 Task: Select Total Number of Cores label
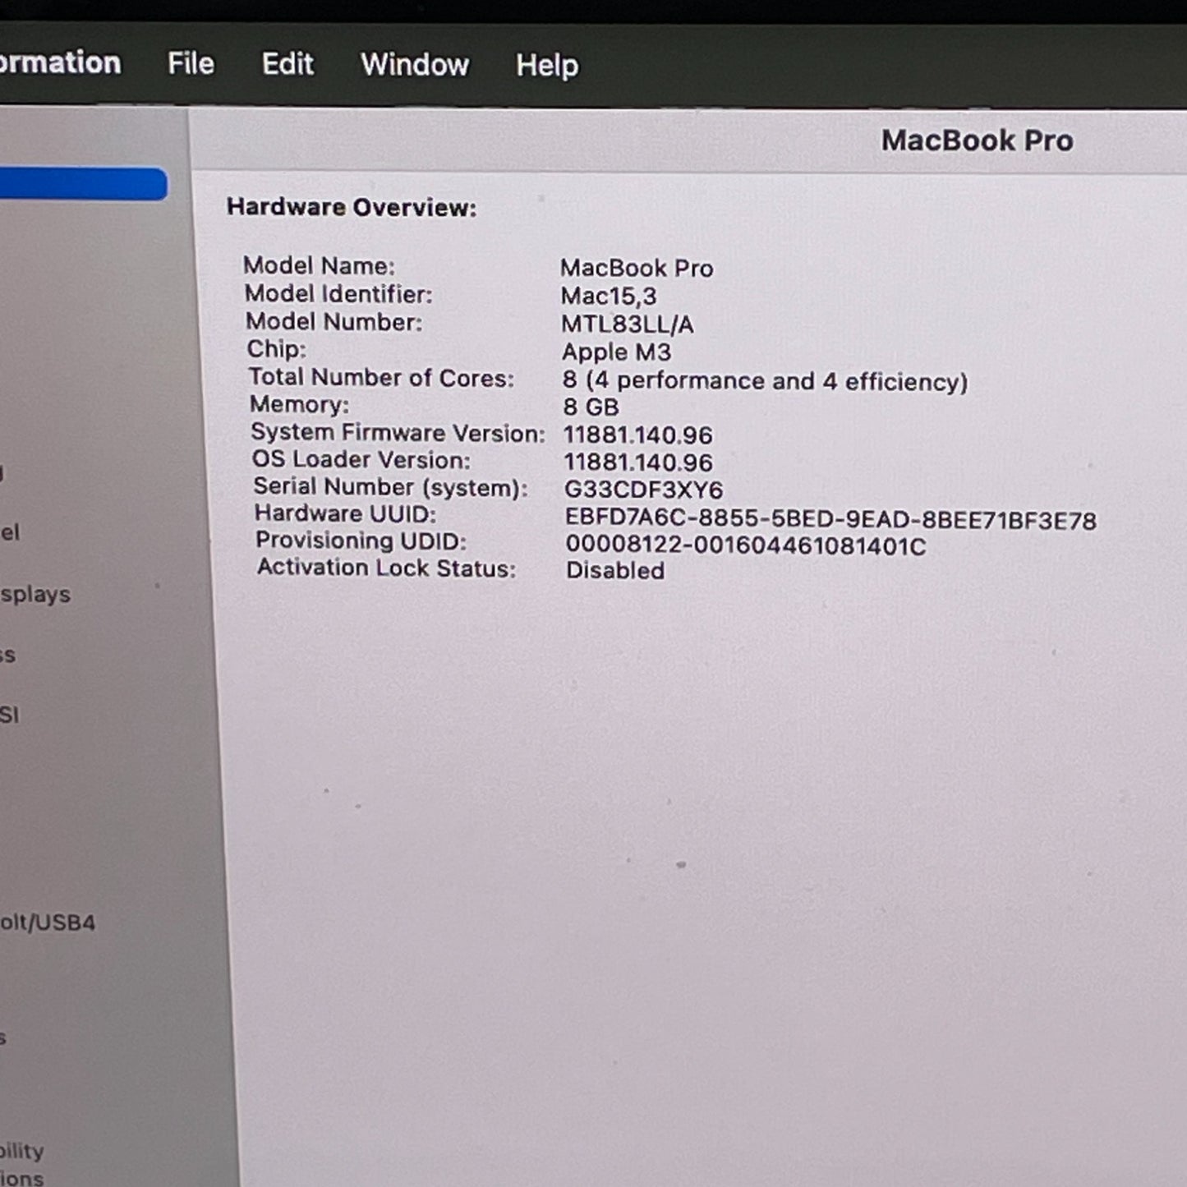(x=381, y=377)
